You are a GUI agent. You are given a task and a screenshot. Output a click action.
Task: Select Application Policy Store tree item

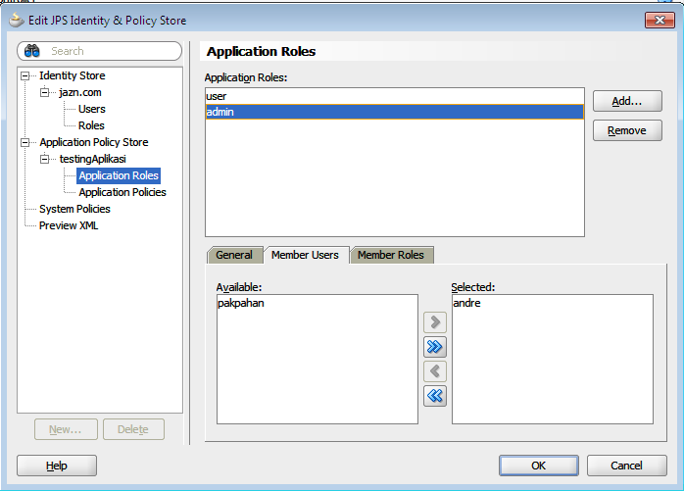pyautogui.click(x=94, y=143)
